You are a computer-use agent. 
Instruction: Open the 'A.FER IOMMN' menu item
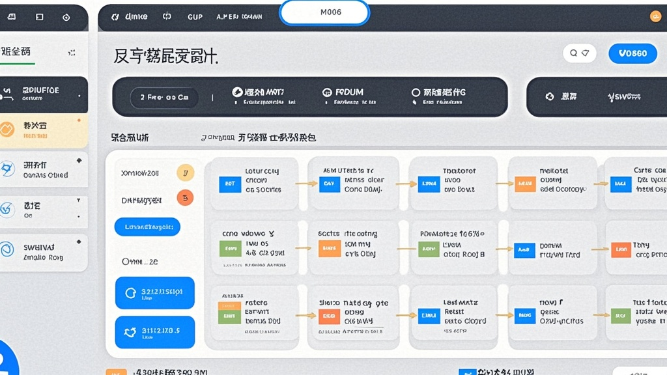[239, 17]
